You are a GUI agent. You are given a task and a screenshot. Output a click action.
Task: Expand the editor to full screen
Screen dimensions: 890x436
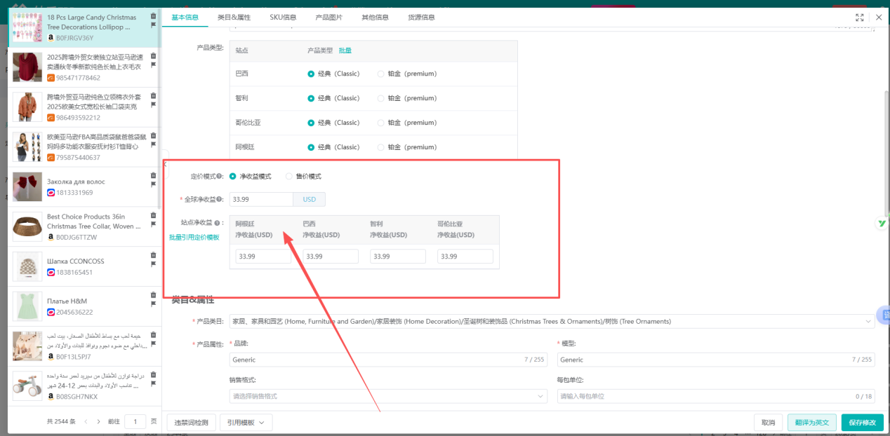tap(861, 17)
